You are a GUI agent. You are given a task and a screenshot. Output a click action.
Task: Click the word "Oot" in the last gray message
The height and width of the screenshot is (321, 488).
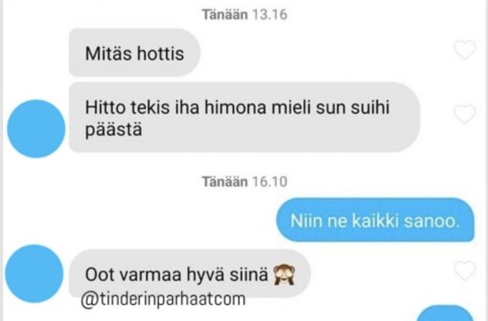pyautogui.click(x=100, y=275)
